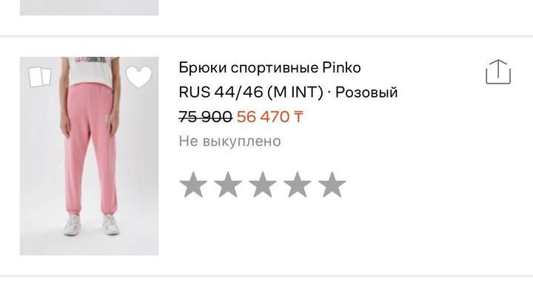
Task: Rate the pants two stars
Action: [x=228, y=184]
